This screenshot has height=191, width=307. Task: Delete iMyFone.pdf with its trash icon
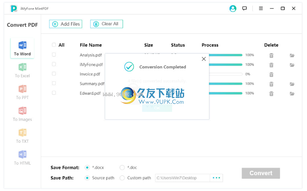pos(271,65)
